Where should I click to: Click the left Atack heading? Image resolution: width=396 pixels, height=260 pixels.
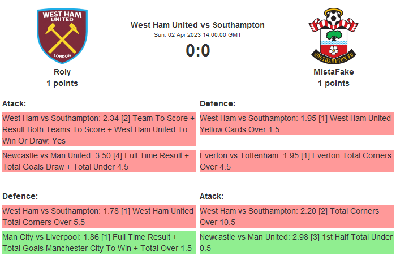pyautogui.click(x=14, y=103)
